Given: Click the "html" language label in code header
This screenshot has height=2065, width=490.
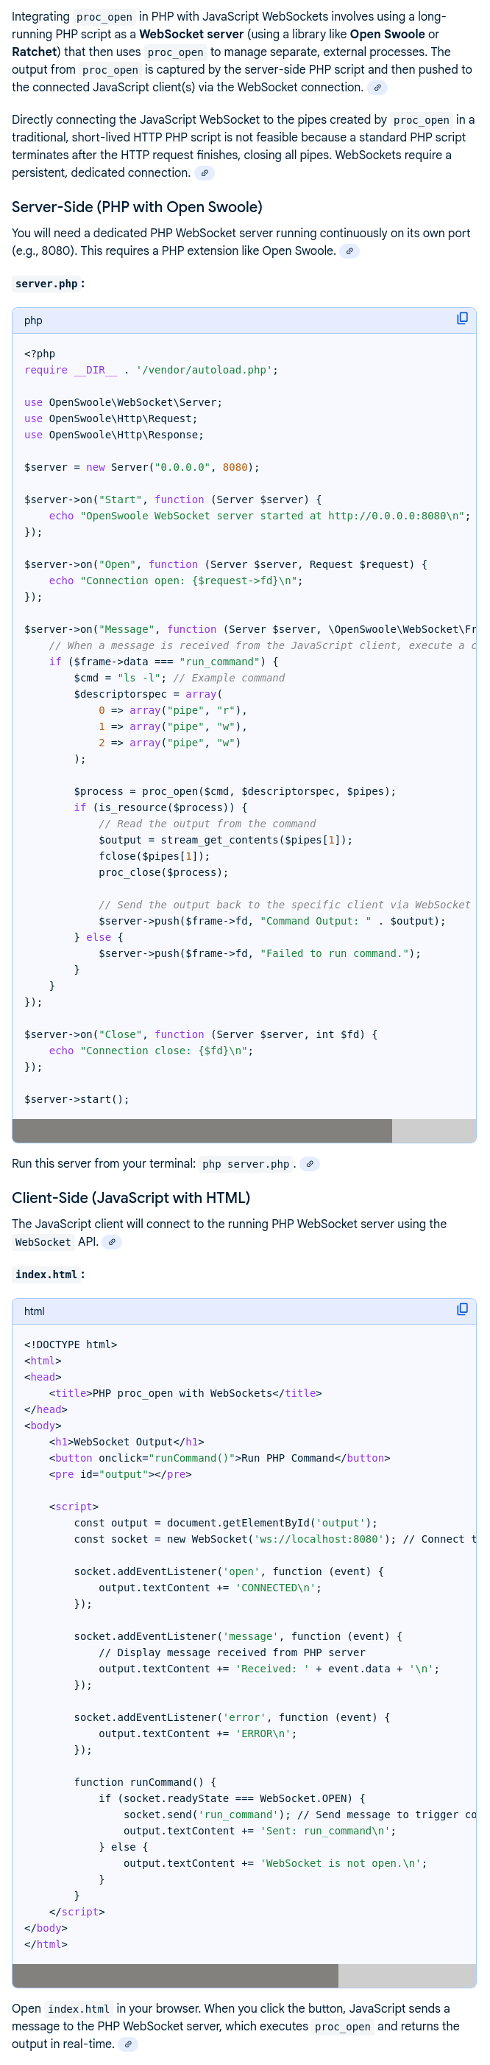Looking at the screenshot, I should coord(35,1311).
